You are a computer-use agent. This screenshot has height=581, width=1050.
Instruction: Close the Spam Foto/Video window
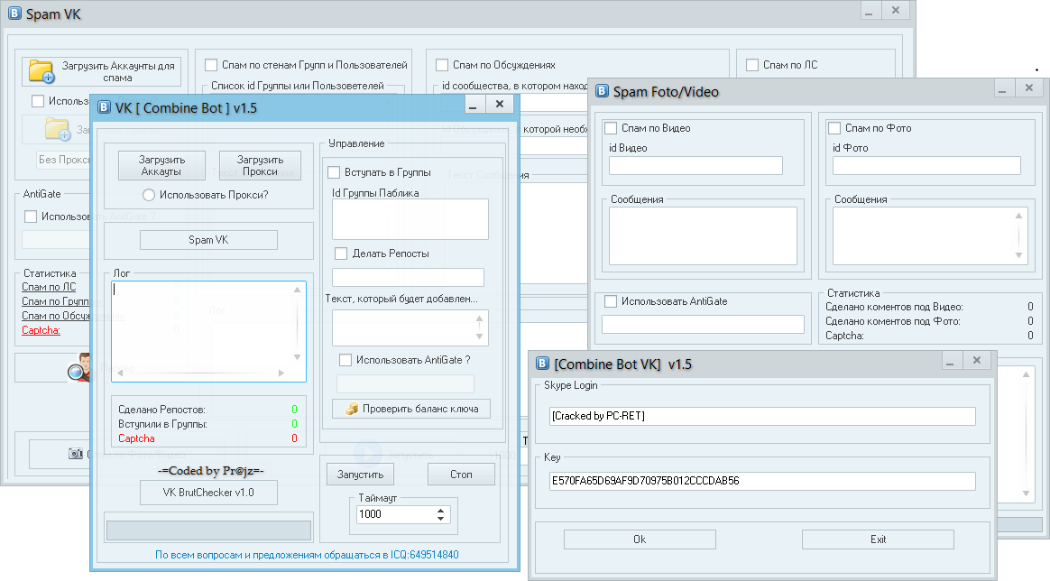click(1029, 88)
